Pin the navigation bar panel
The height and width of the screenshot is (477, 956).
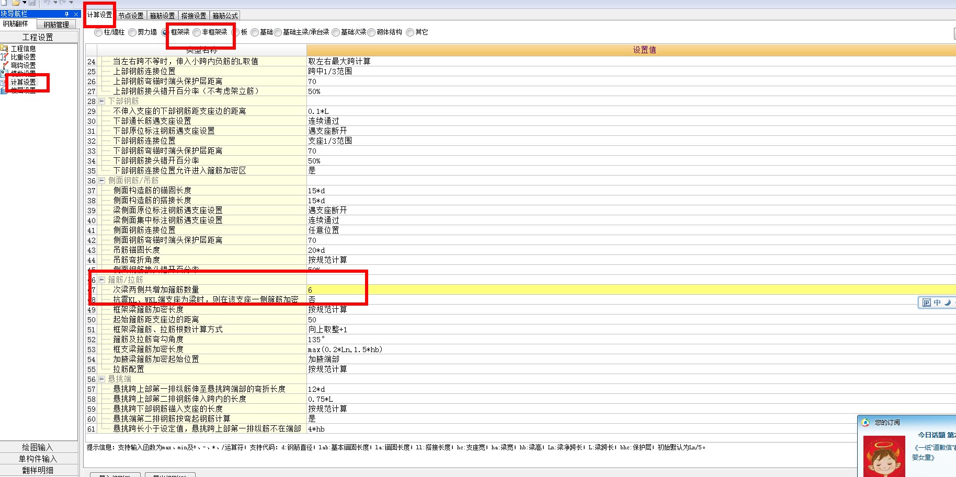pyautogui.click(x=66, y=14)
